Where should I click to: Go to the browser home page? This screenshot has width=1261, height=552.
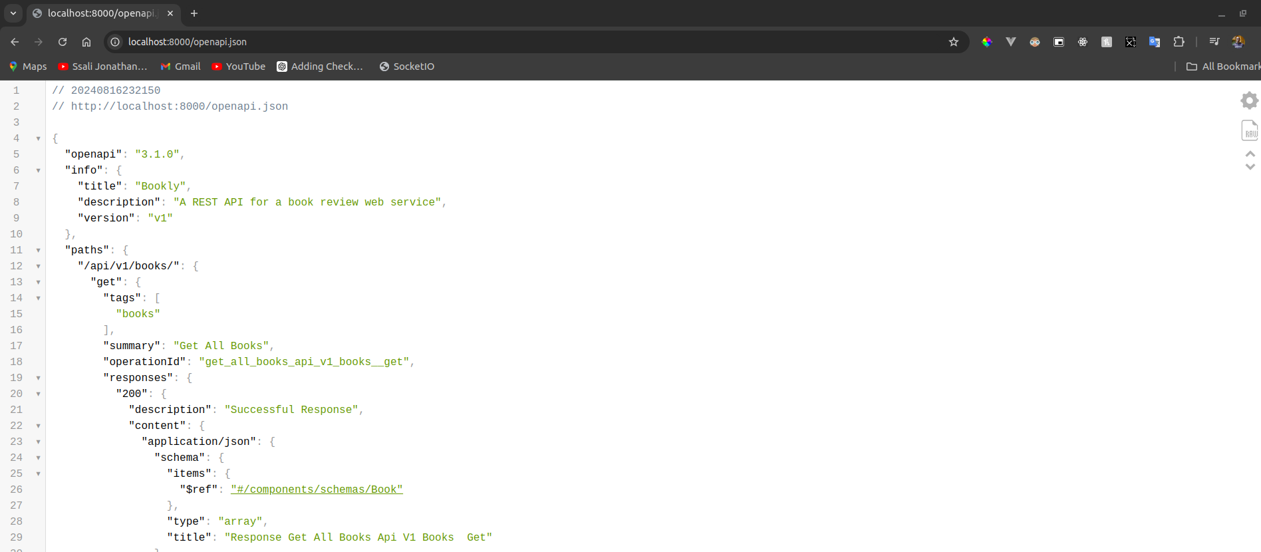pyautogui.click(x=86, y=42)
